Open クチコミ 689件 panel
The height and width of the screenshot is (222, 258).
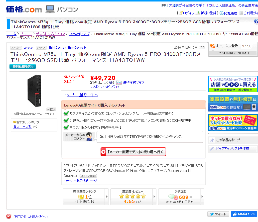coord(181,197)
